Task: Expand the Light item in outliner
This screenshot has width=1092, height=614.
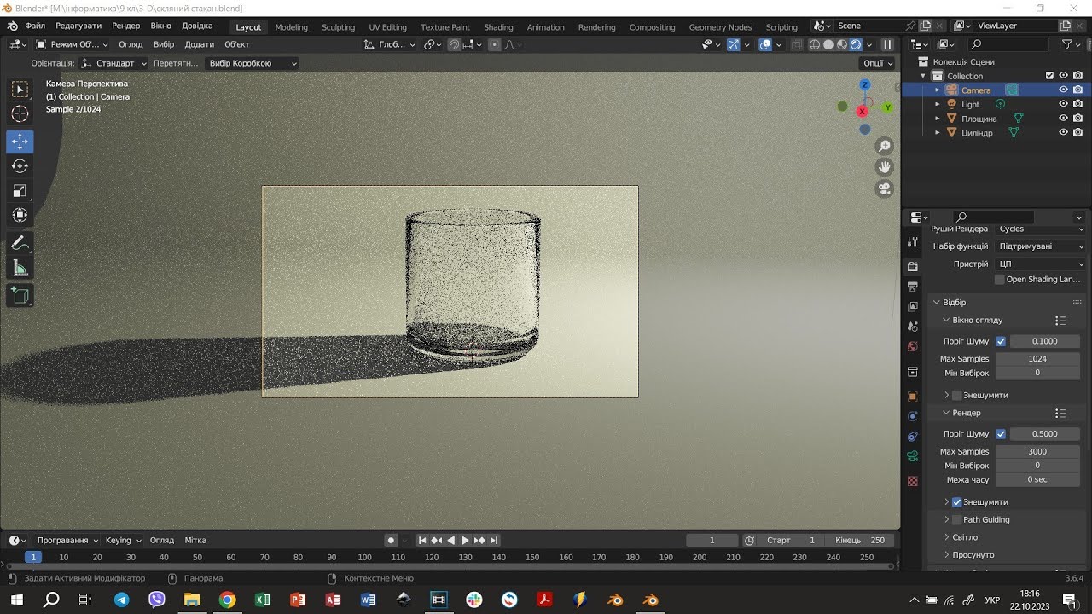Action: click(x=938, y=104)
